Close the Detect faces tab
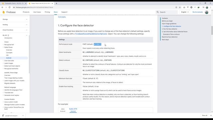 (x=52, y=3)
